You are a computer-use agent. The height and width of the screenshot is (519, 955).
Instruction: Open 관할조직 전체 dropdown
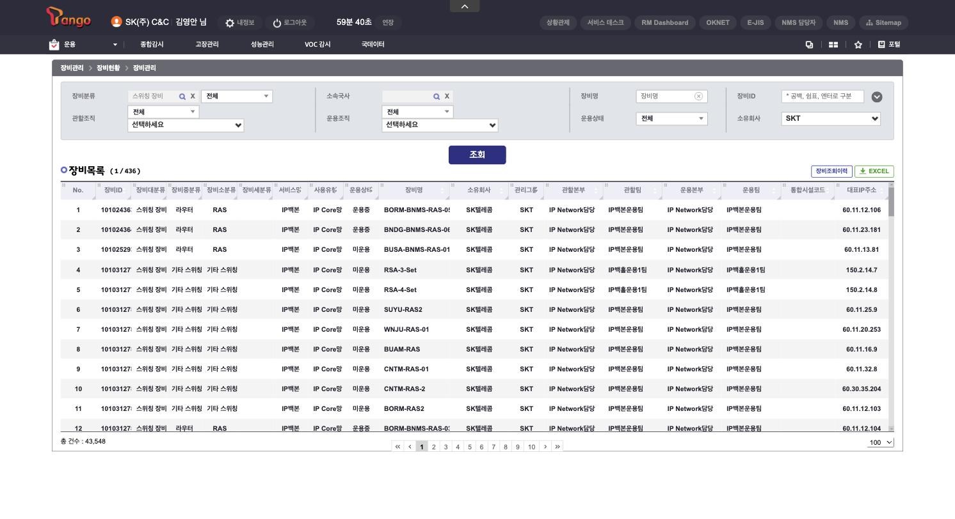163,112
